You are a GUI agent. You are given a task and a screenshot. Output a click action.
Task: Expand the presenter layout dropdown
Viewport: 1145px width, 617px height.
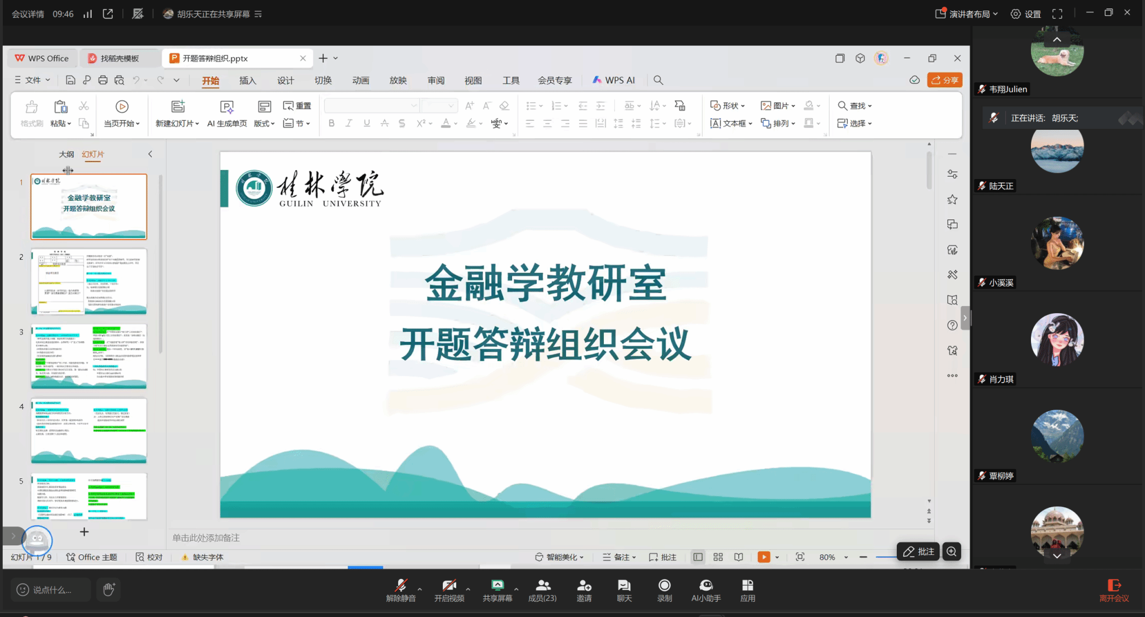969,14
